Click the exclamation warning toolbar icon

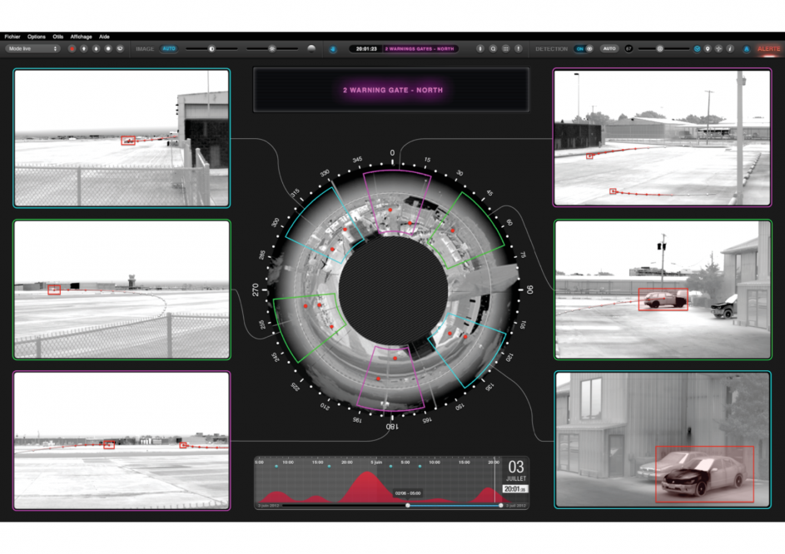pyautogui.click(x=519, y=49)
